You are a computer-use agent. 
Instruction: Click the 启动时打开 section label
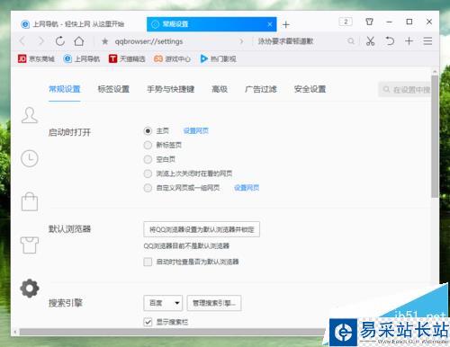[69, 132]
